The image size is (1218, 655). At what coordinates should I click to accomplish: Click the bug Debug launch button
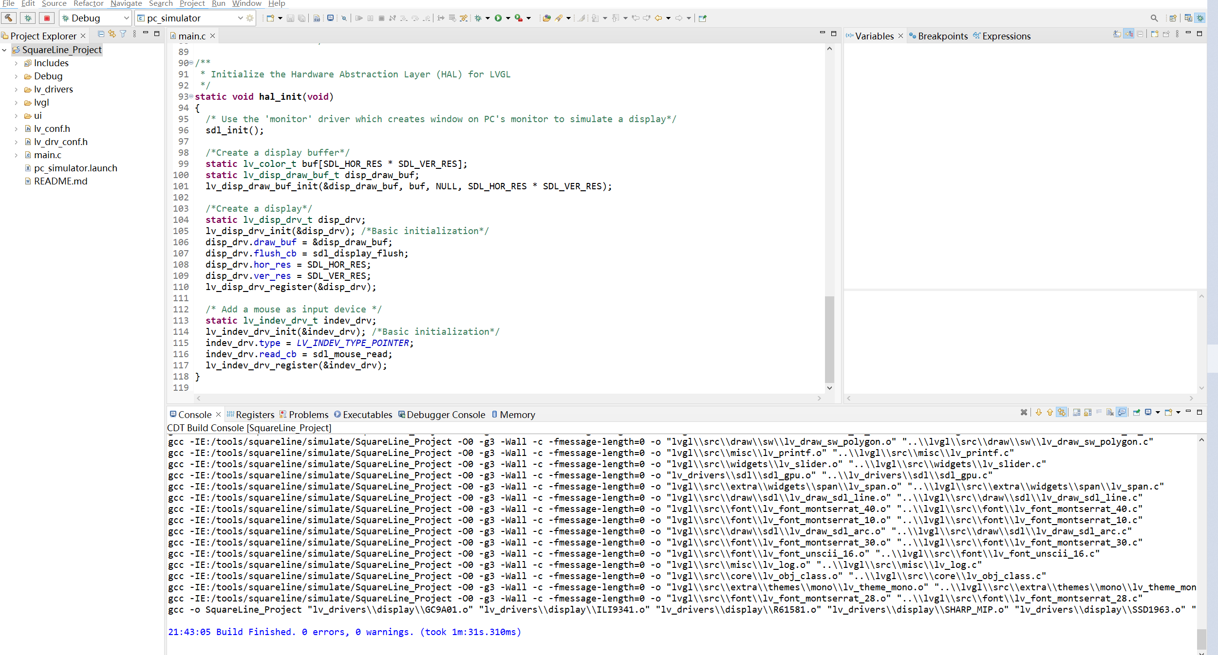28,18
